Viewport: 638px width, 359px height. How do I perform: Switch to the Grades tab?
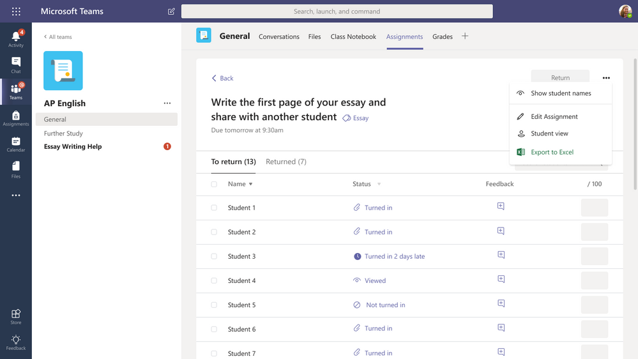tap(442, 36)
